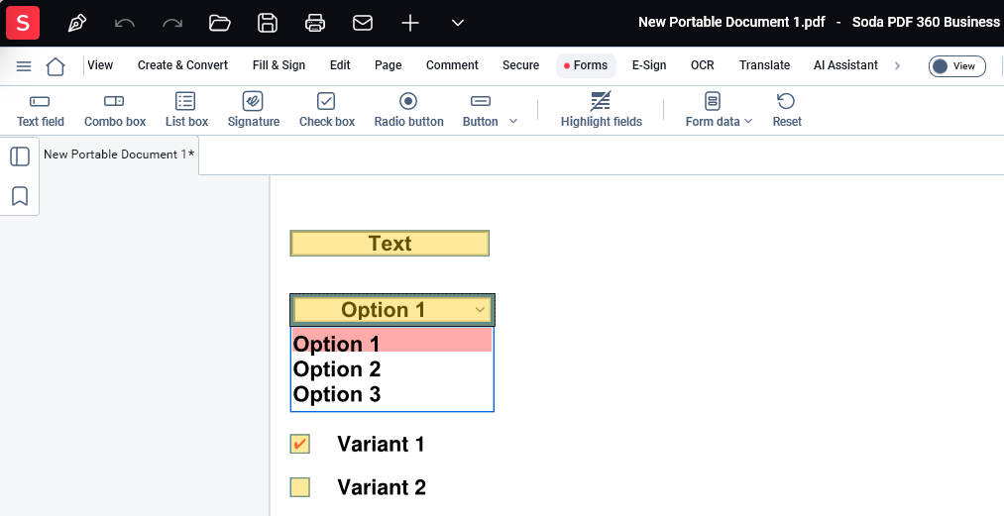
Task: Choose Option 3 from the list
Action: 391,394
